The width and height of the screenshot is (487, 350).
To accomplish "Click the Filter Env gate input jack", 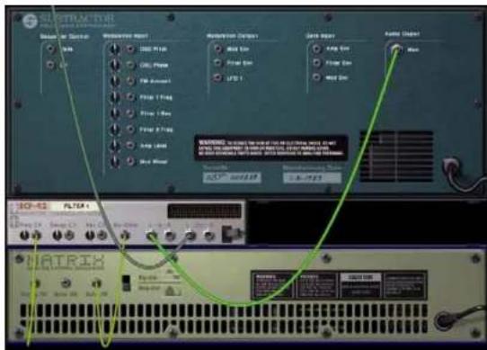I will (x=316, y=63).
